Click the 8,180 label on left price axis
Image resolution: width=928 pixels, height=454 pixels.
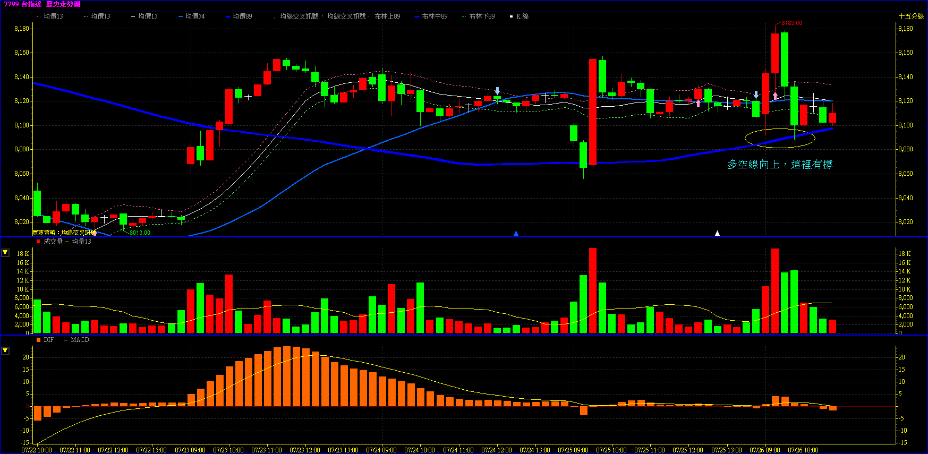(22, 29)
